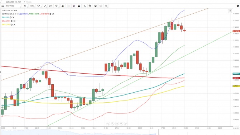240x135 pixels.
Task: Open the chart type dropdown
Action: coord(39,6)
